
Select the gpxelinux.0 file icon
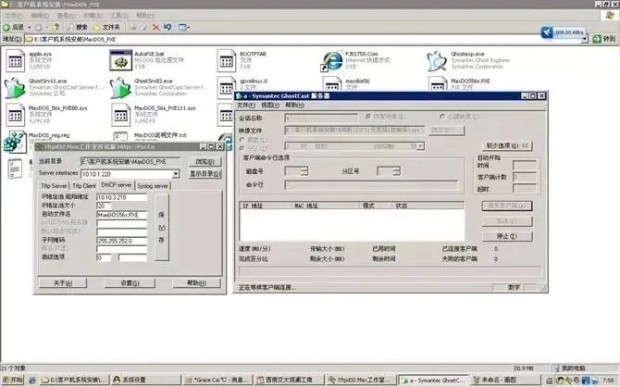tap(226, 87)
